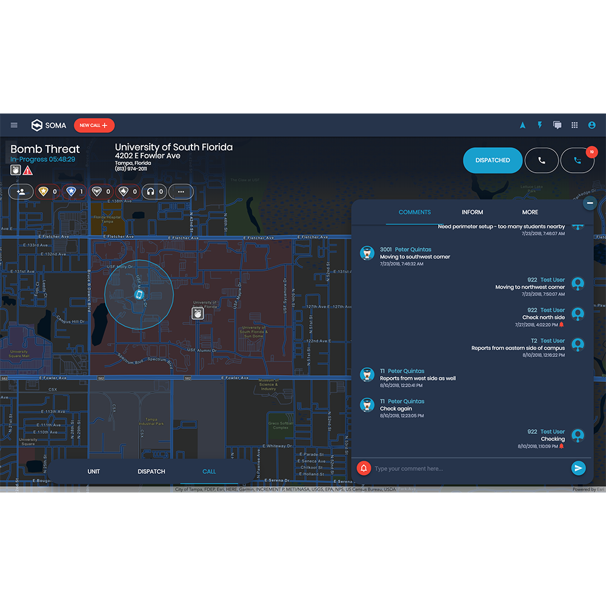606x606 pixels.
Task: Click Test User avatar on 'Moving to northwest corner'
Action: pos(578,284)
